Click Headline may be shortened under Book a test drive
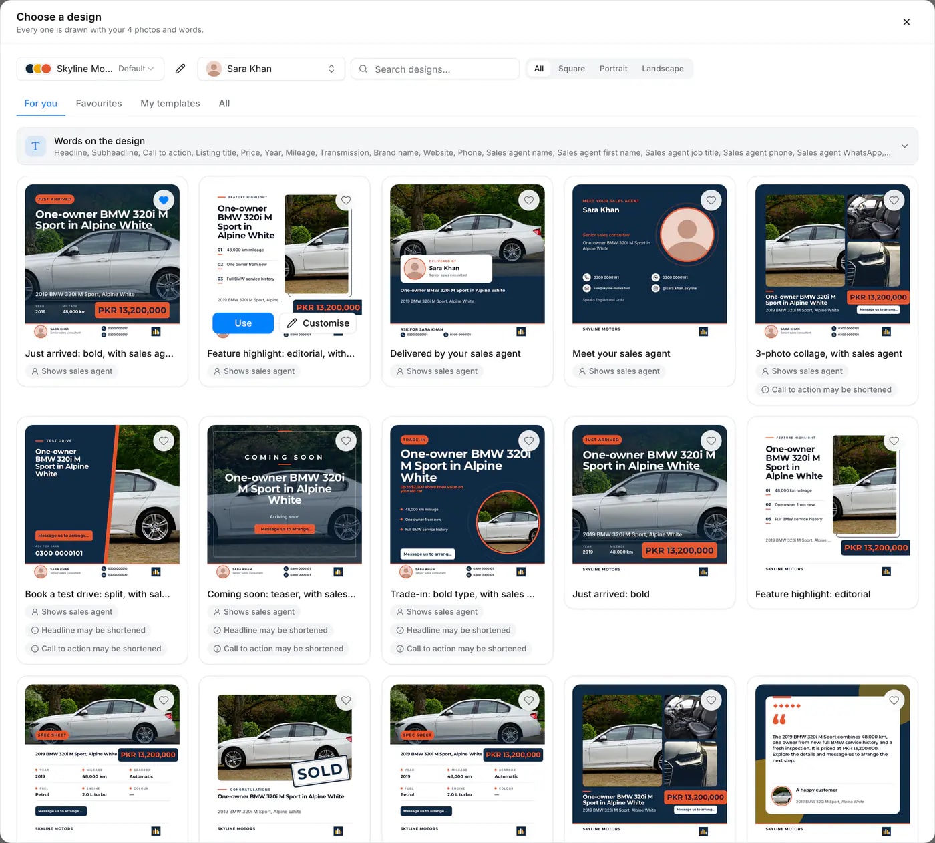This screenshot has height=843, width=935. (87, 631)
